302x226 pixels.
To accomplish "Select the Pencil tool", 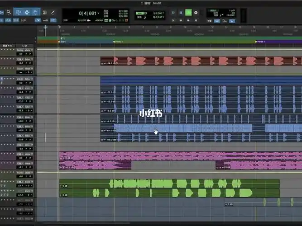I will [x=52, y=13].
